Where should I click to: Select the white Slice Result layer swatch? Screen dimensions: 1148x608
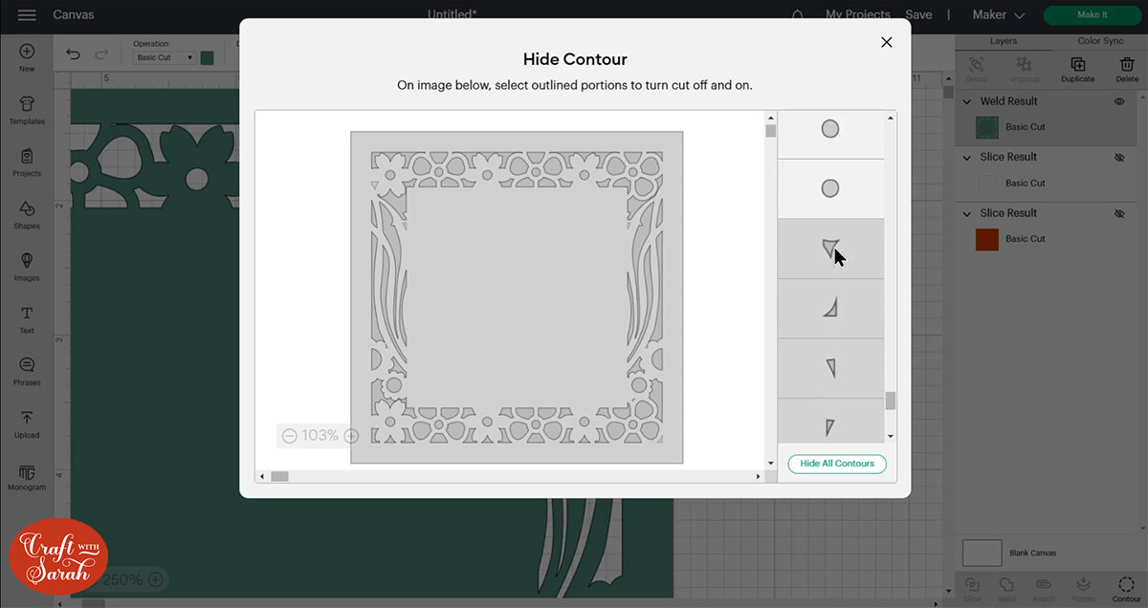pyautogui.click(x=987, y=184)
